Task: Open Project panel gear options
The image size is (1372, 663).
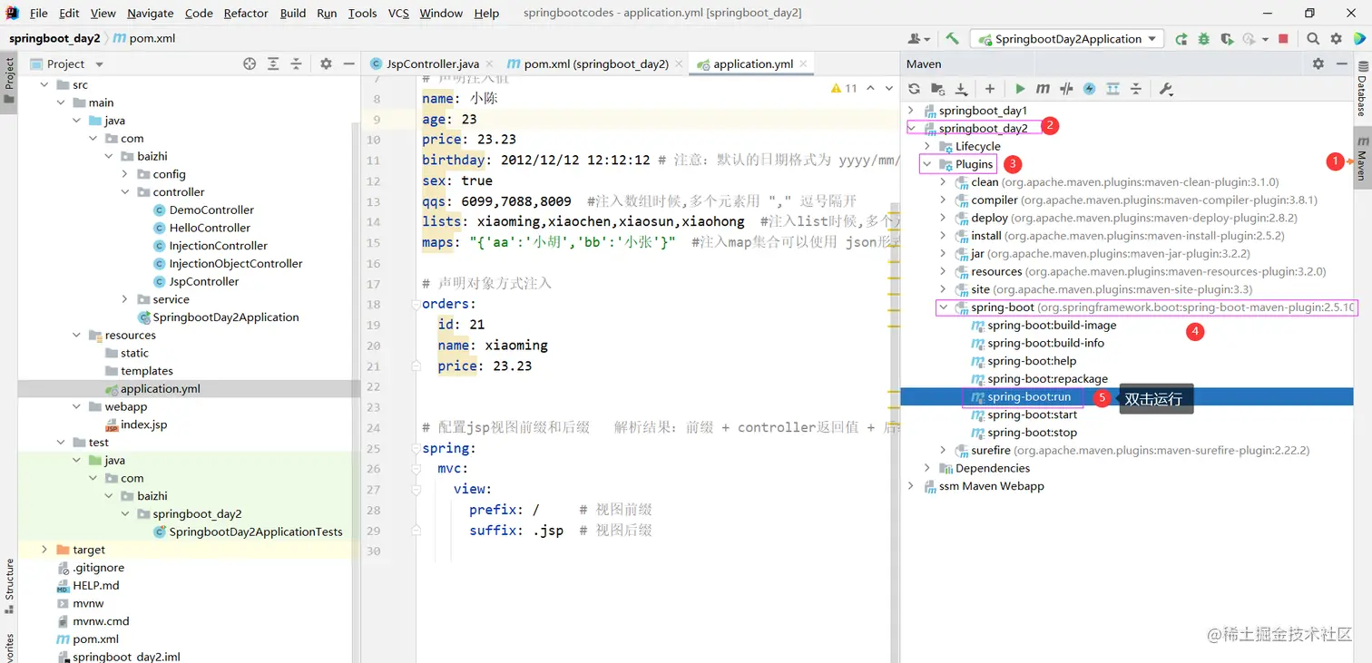Action: pyautogui.click(x=326, y=63)
